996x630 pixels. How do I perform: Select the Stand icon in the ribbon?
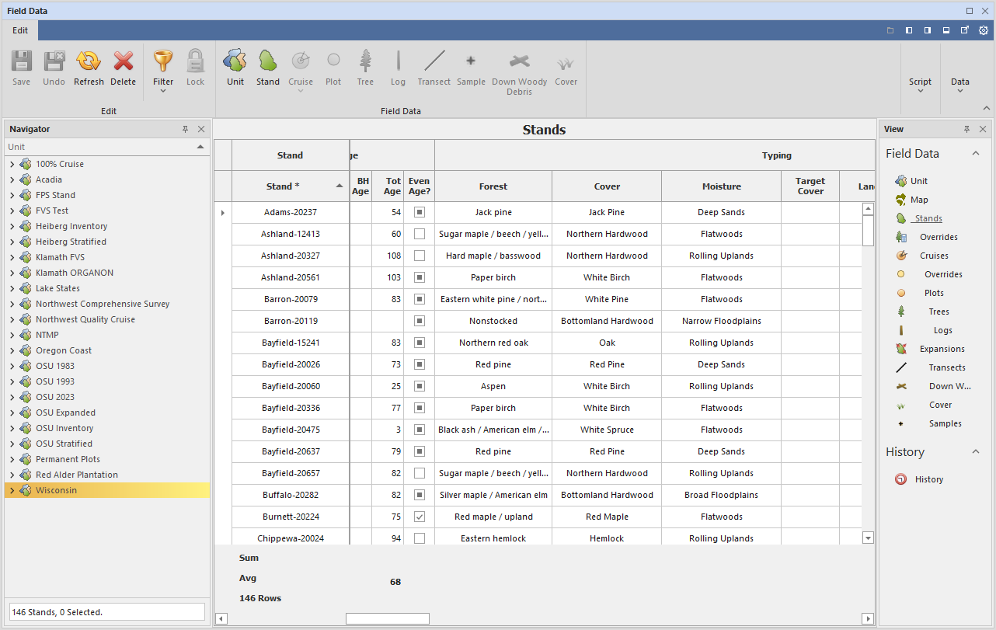point(268,61)
